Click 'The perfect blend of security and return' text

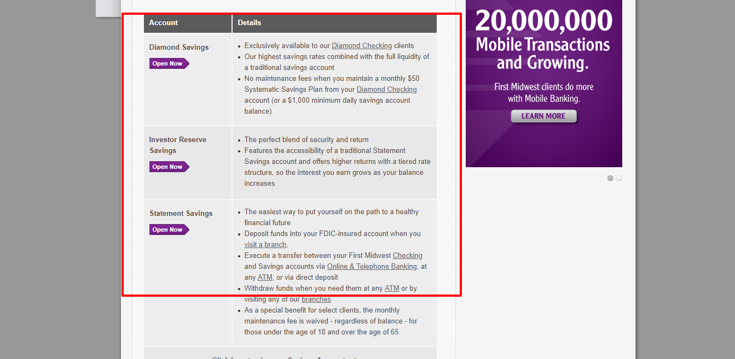(x=306, y=140)
